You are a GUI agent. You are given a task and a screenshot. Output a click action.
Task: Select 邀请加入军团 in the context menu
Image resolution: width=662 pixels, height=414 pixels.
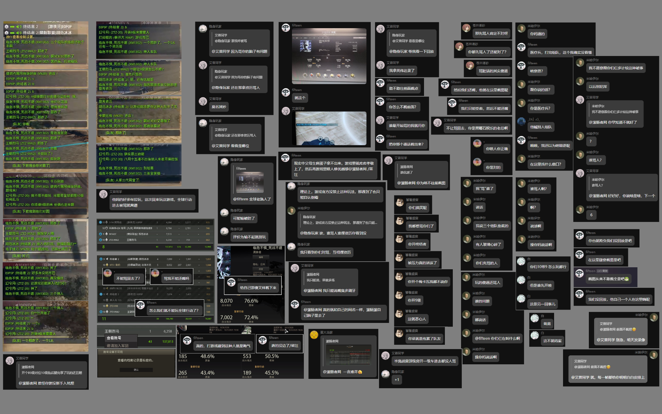117,345
